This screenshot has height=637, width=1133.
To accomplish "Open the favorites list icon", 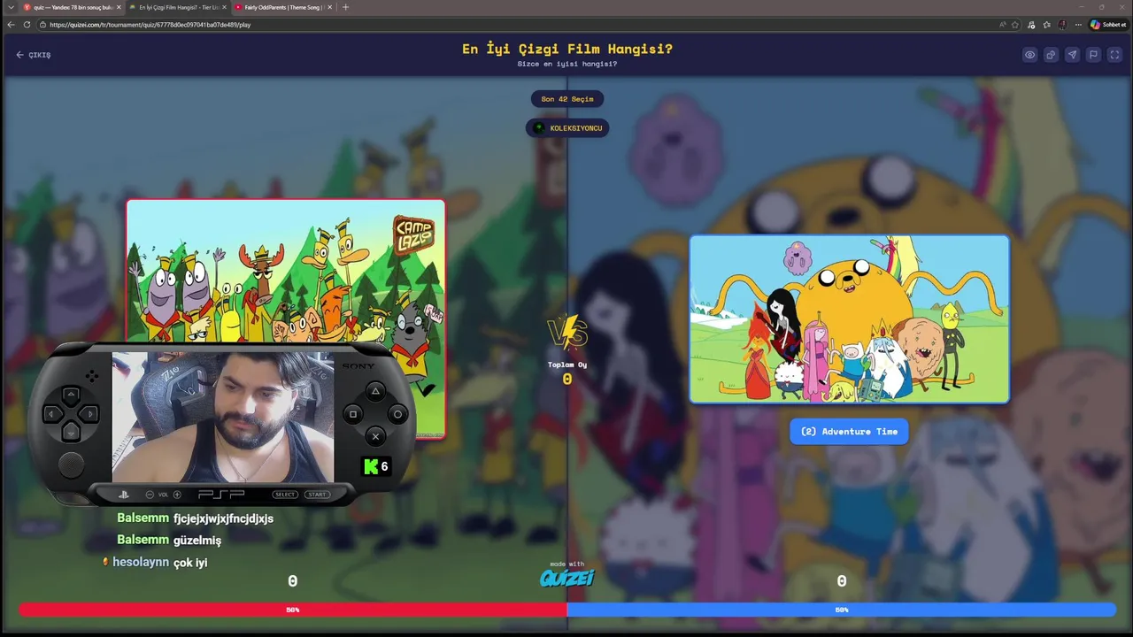I will (1047, 25).
